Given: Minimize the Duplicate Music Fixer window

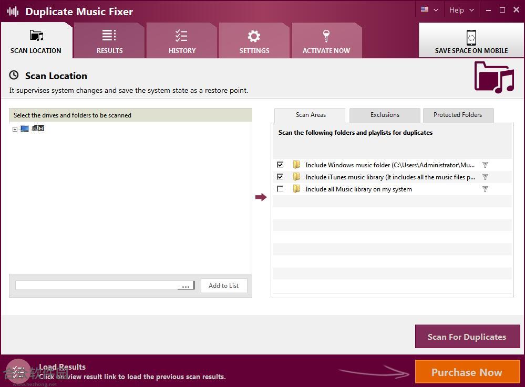Looking at the screenshot, I should click(489, 10).
